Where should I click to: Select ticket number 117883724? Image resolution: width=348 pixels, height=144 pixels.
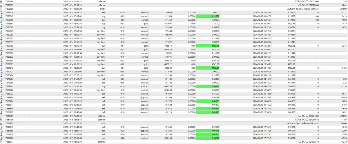(x=9, y=101)
